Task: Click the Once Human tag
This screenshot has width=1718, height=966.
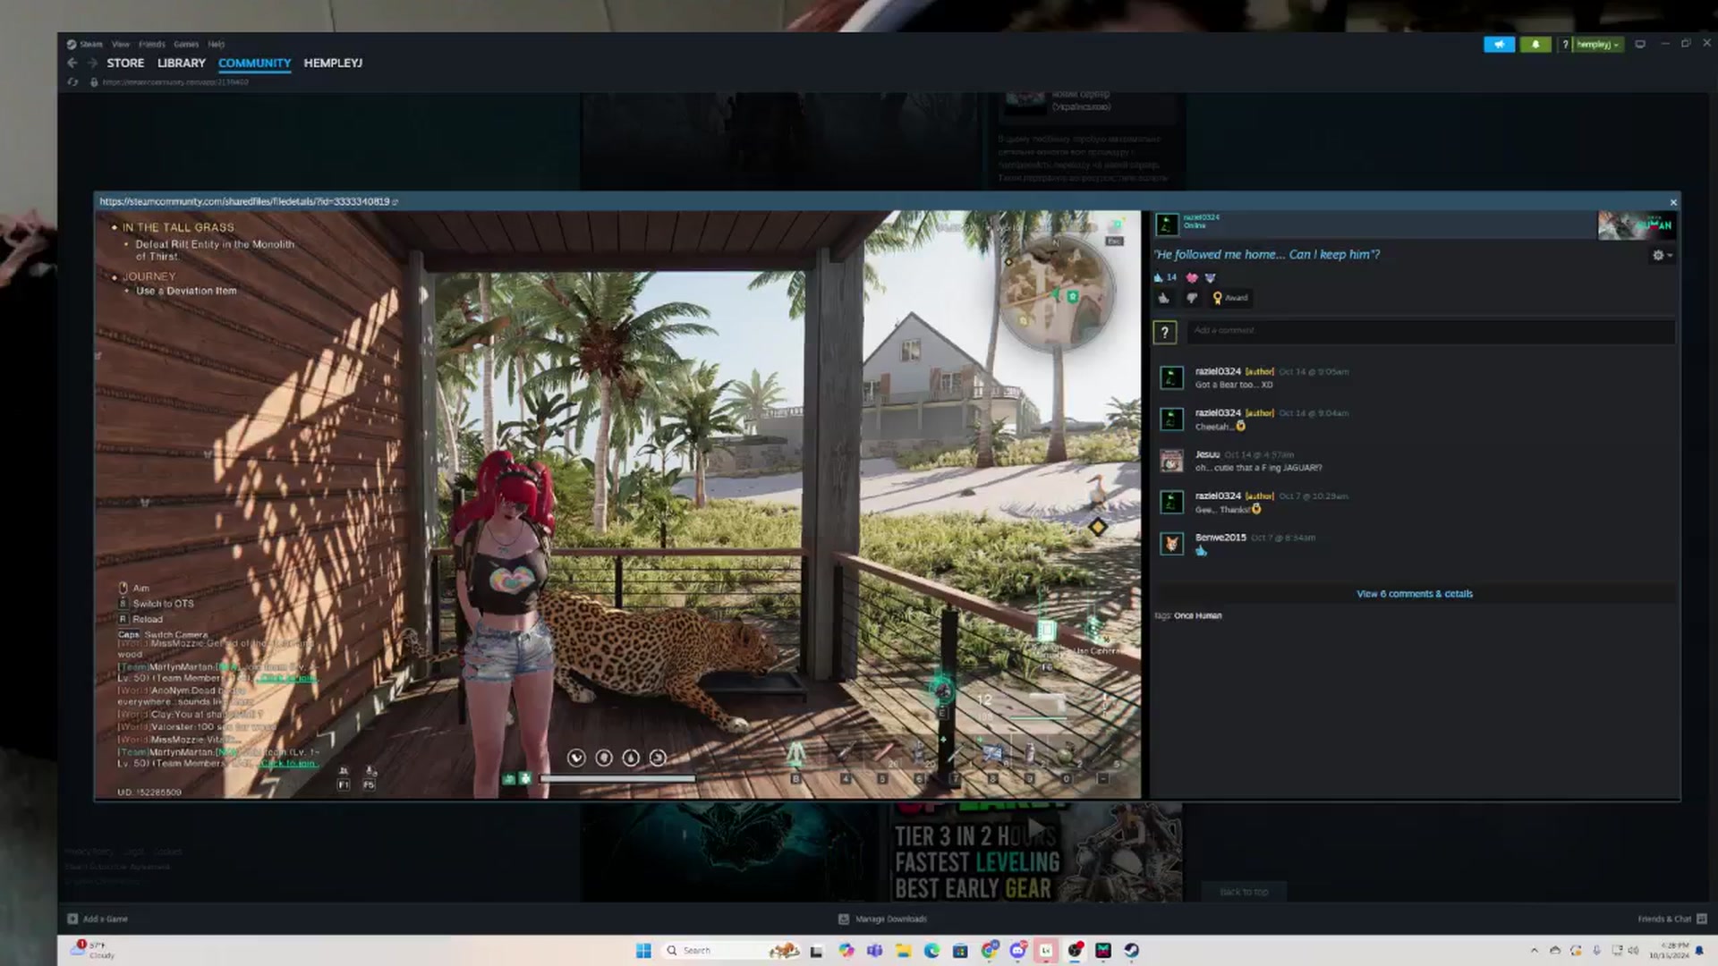Action: coord(1197,615)
